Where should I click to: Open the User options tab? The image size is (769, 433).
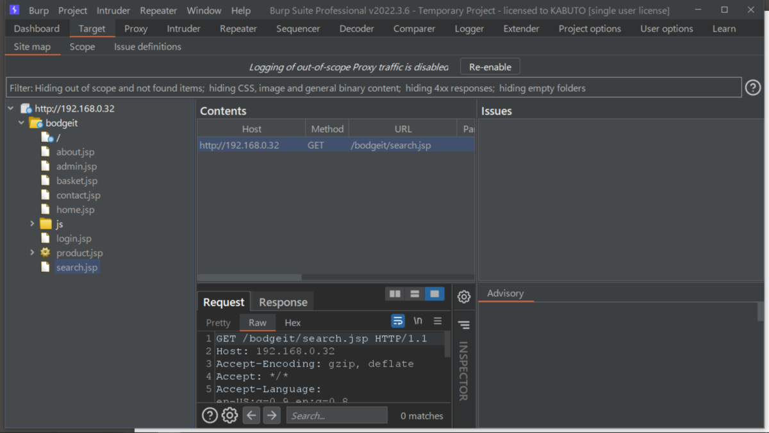(x=666, y=29)
